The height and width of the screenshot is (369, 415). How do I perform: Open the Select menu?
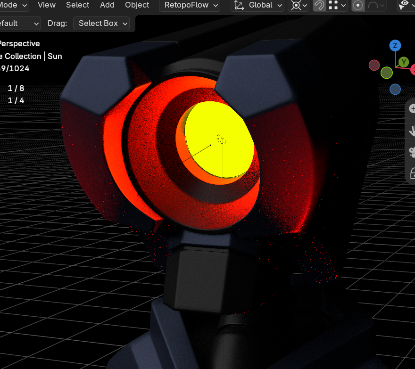click(77, 5)
